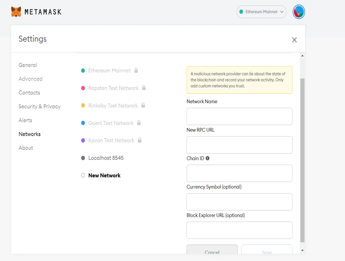
Task: Focus the Chain ID input field
Action: [x=239, y=173]
